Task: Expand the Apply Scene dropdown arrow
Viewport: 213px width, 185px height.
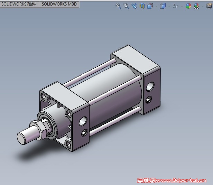Action: (x=203, y=6)
